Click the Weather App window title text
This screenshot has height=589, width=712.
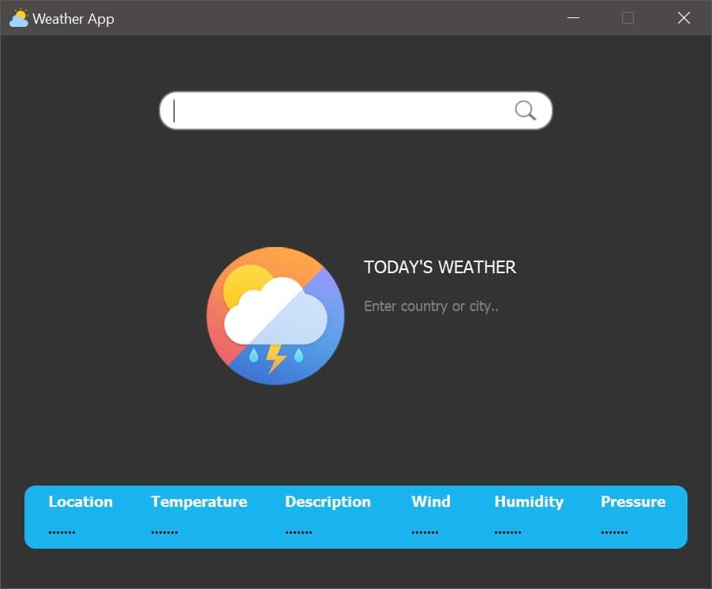pyautogui.click(x=73, y=19)
